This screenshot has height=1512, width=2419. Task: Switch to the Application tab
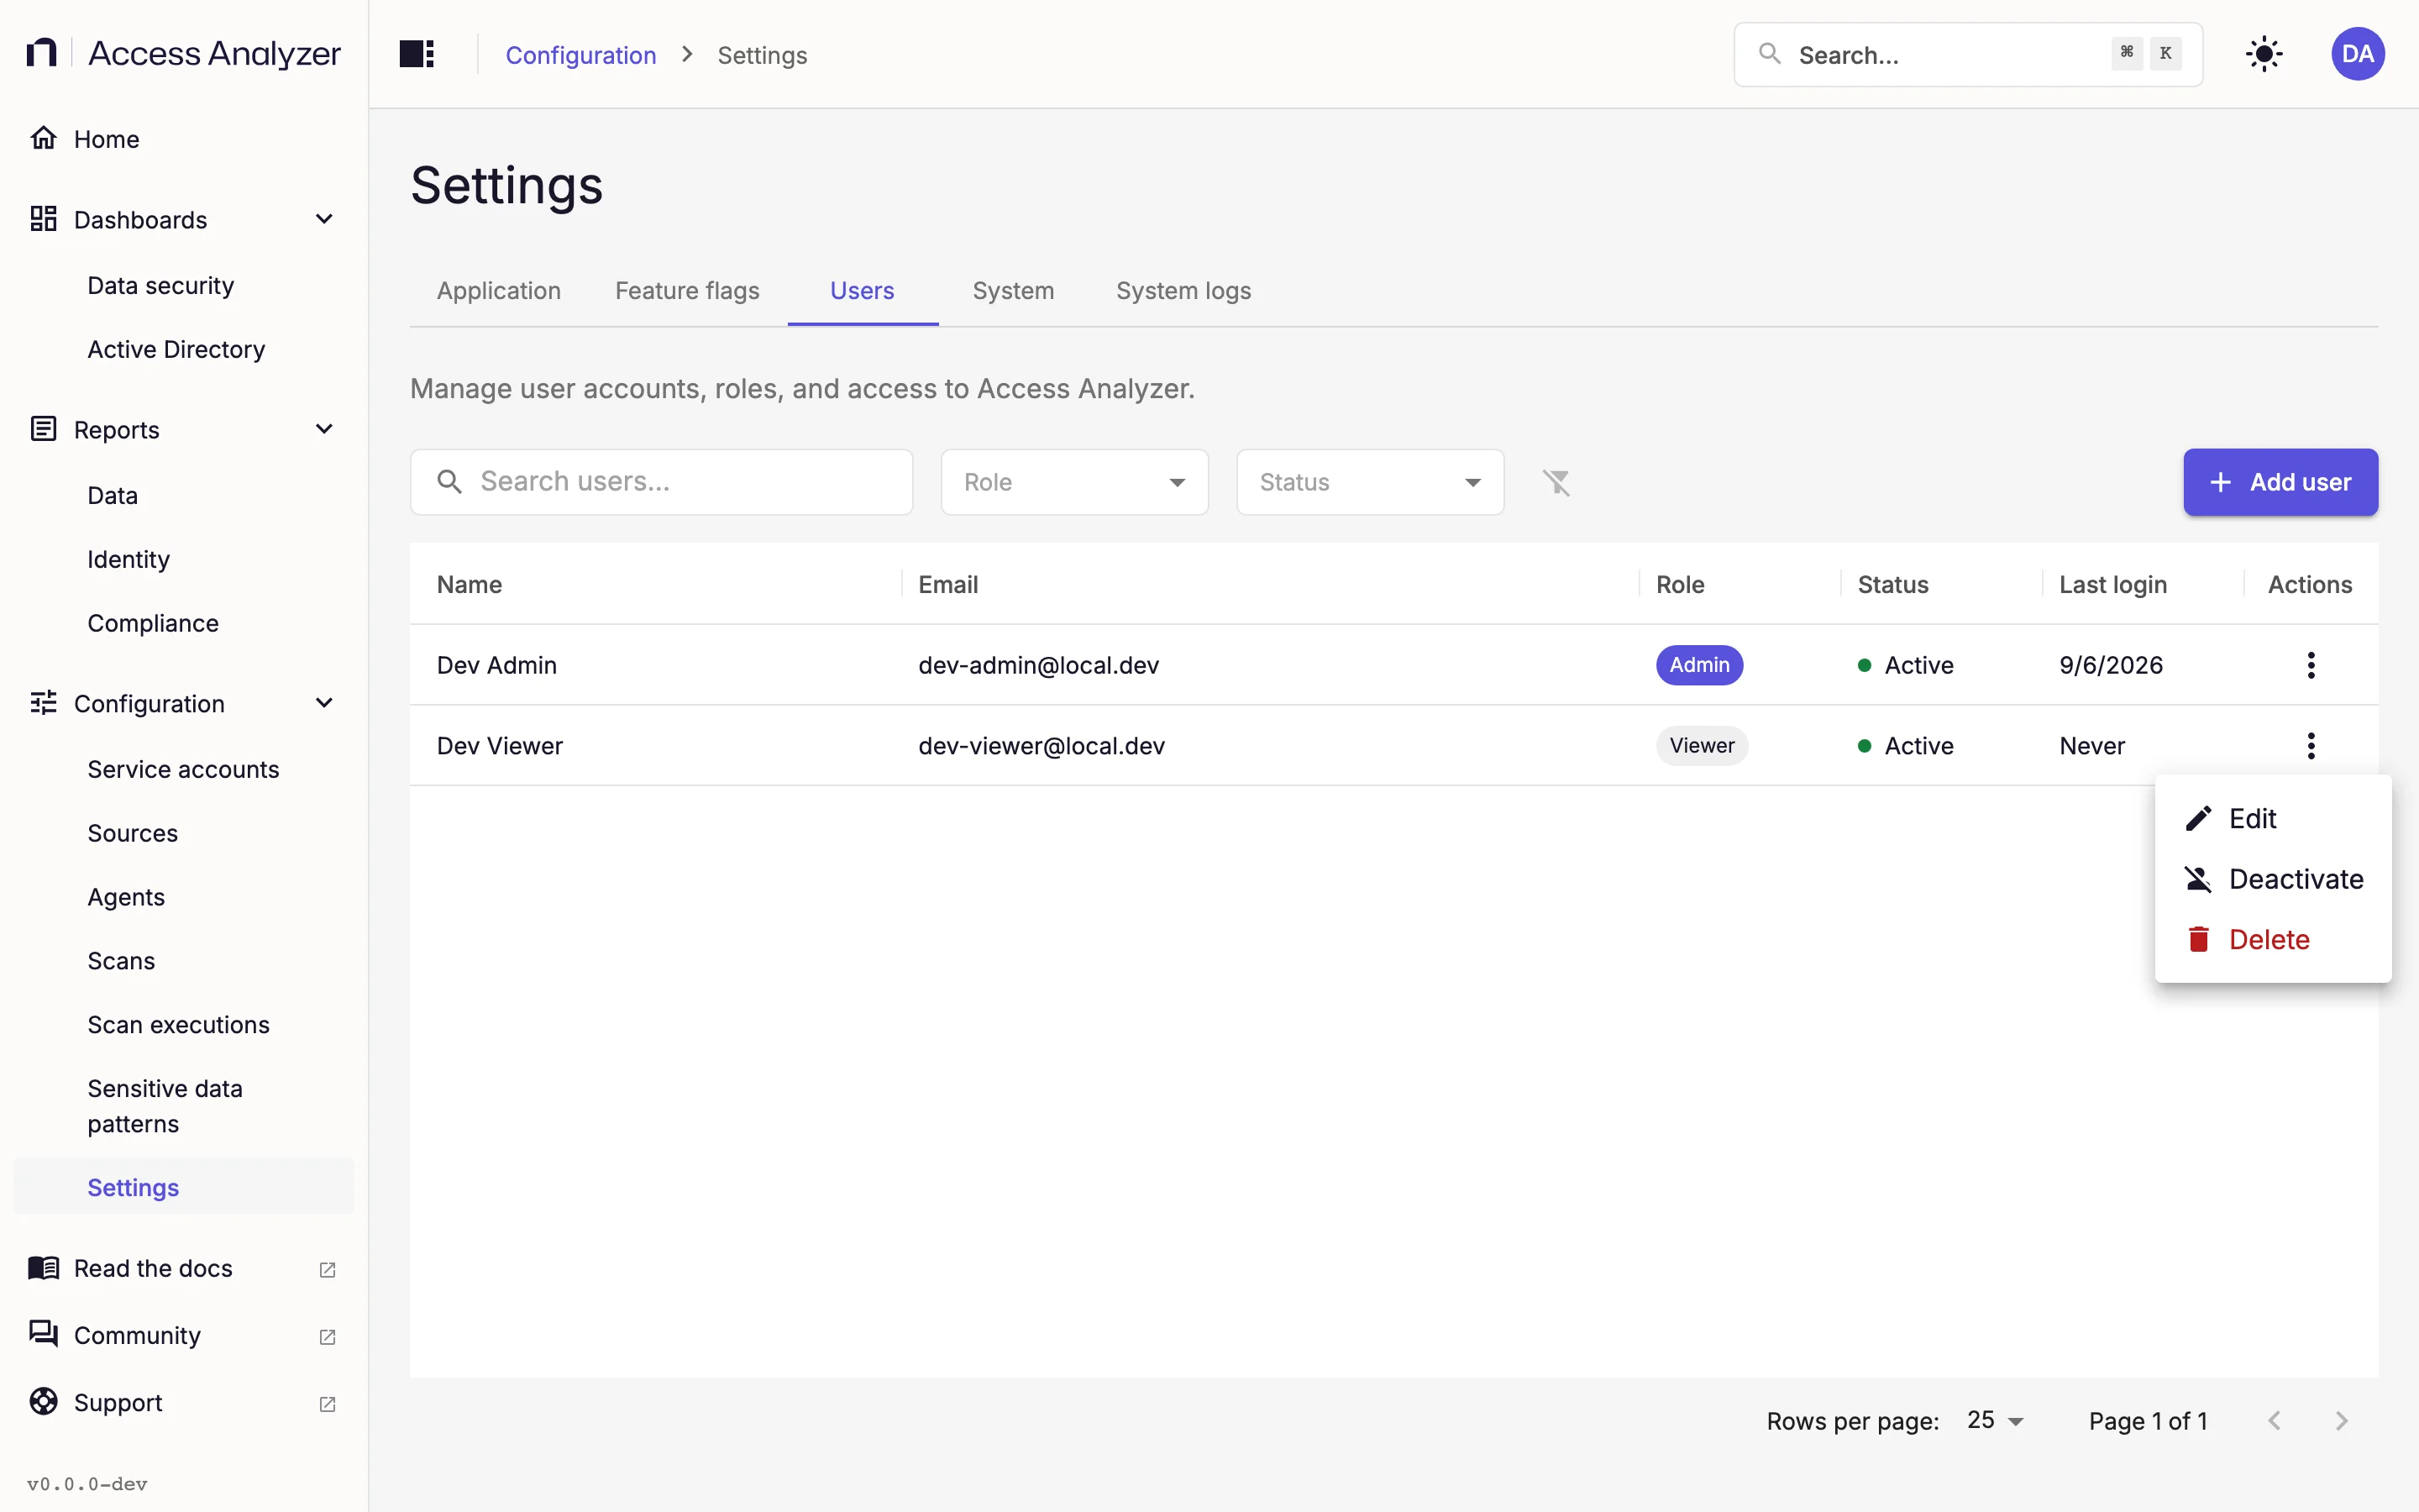tap(499, 291)
